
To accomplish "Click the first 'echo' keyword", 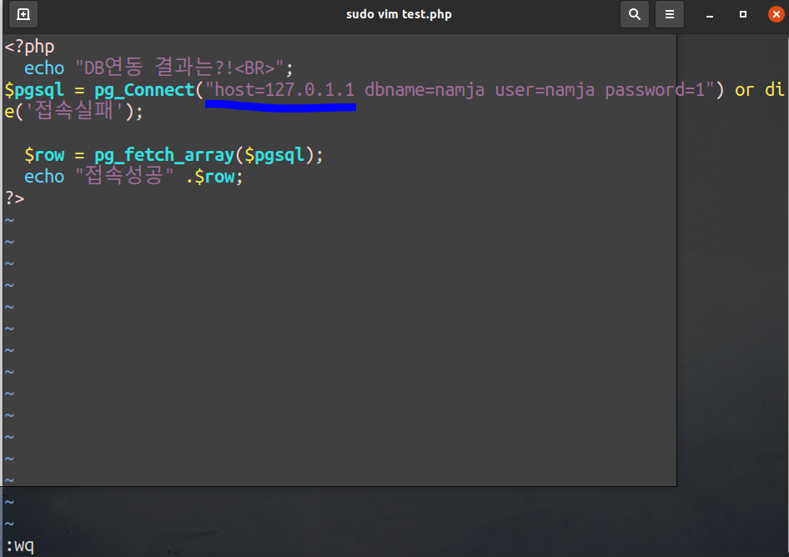I will 44,68.
